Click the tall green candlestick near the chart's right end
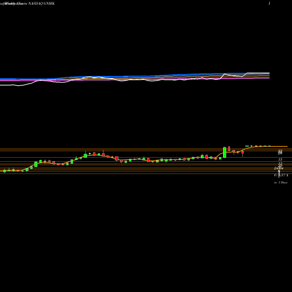 click(224, 152)
